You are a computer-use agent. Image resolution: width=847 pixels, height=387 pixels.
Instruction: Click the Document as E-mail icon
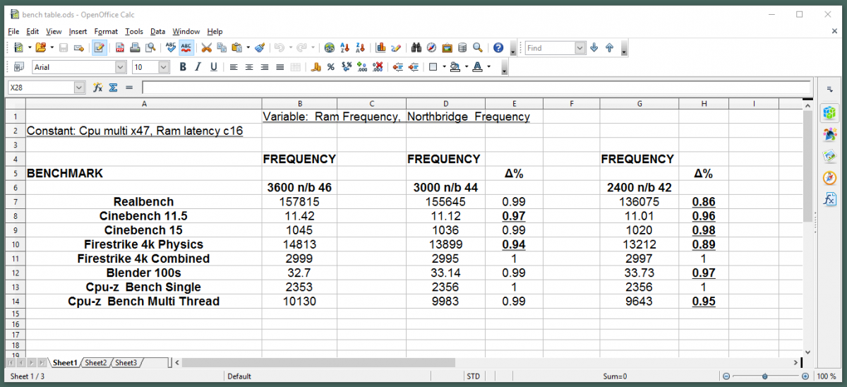(x=79, y=48)
